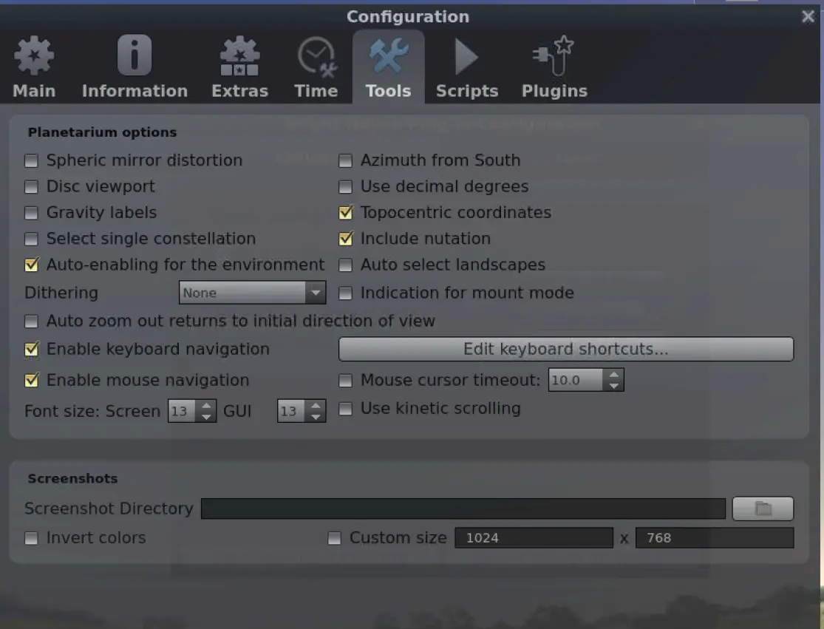Click the custom size width field 1024

[533, 538]
